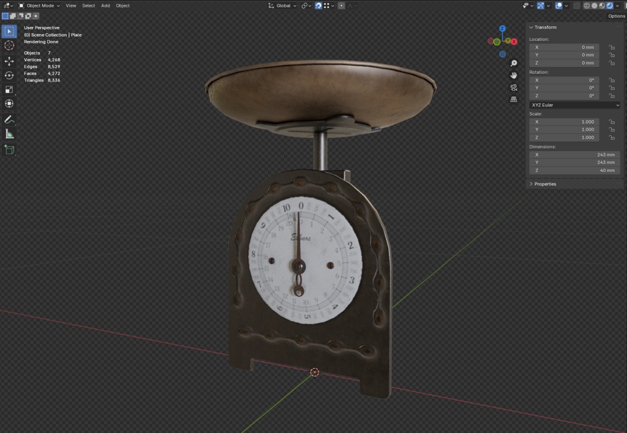Collapse the Transform panel
627x433 pixels.
pyautogui.click(x=544, y=27)
